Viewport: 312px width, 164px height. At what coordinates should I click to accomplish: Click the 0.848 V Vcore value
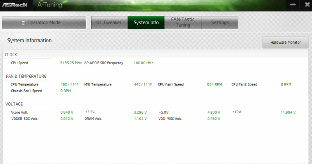click(67, 112)
